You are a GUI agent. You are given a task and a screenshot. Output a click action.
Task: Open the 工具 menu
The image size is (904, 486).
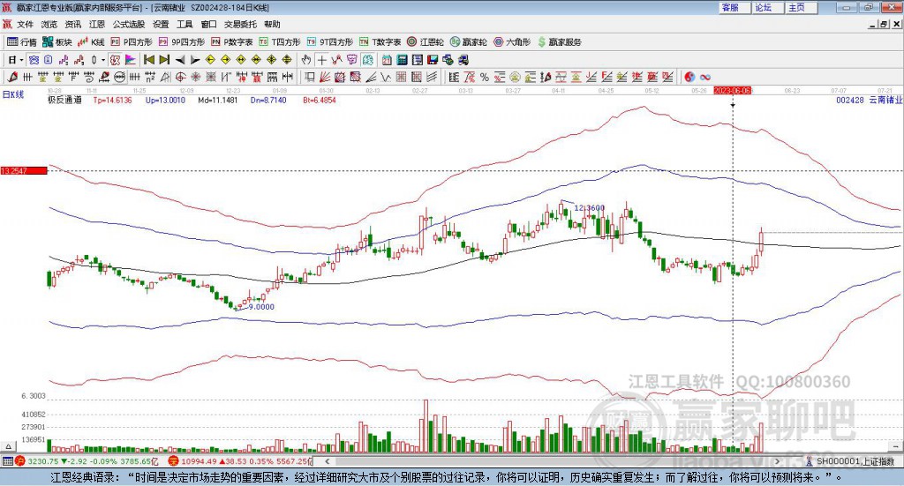tap(185, 24)
